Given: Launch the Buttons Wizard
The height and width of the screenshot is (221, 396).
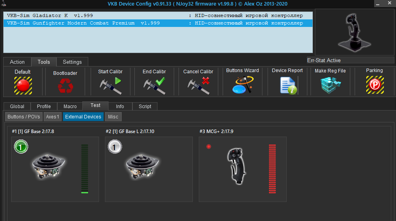Looking at the screenshot, I should [x=243, y=85].
